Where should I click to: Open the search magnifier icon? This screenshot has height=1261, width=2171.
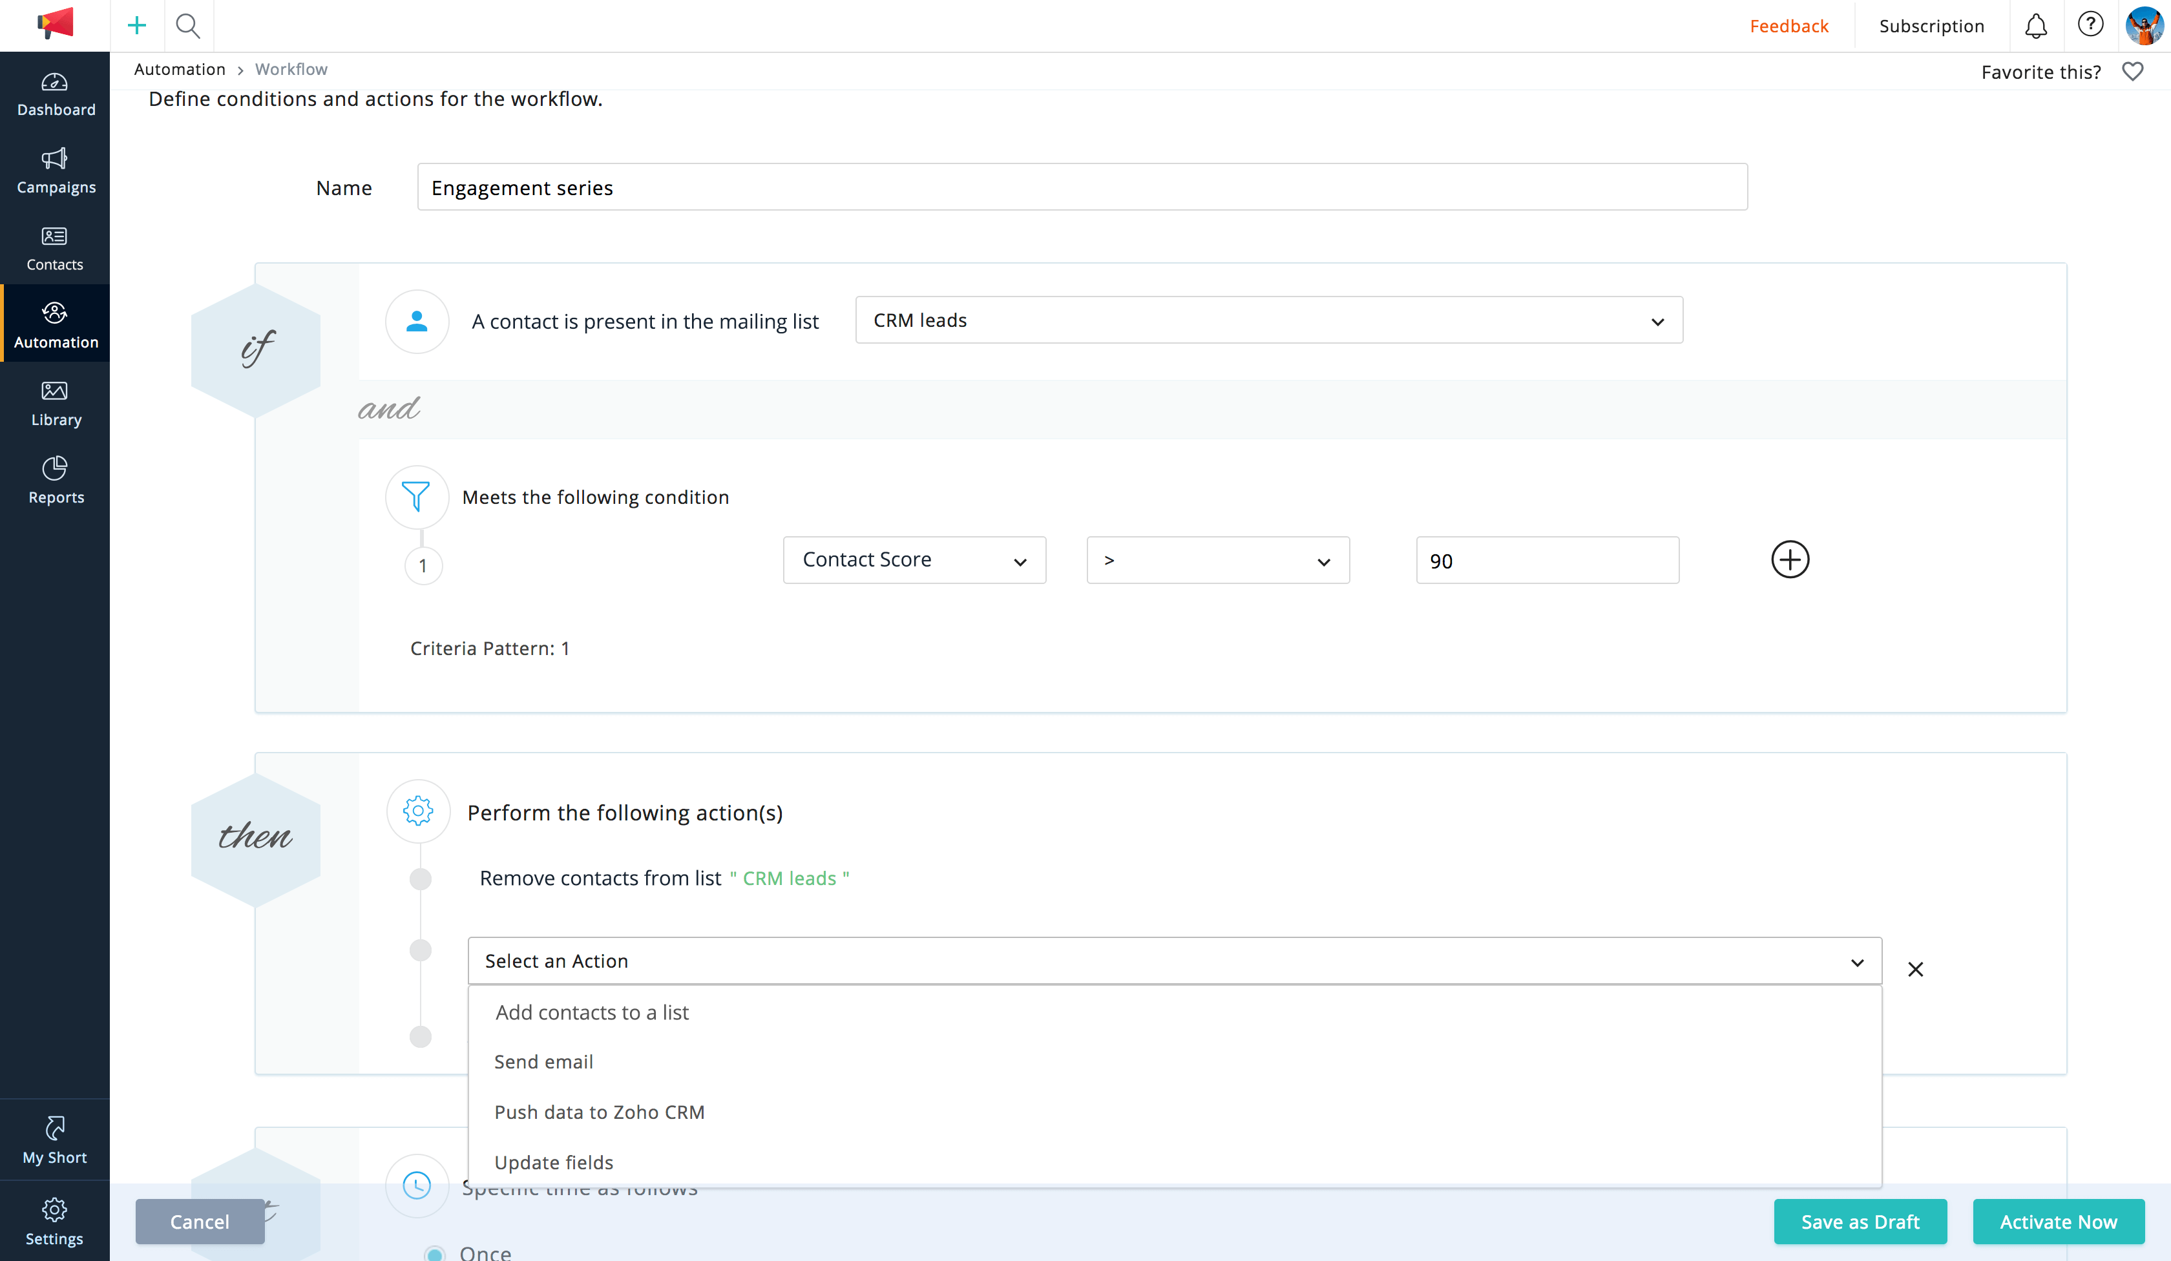coord(188,26)
